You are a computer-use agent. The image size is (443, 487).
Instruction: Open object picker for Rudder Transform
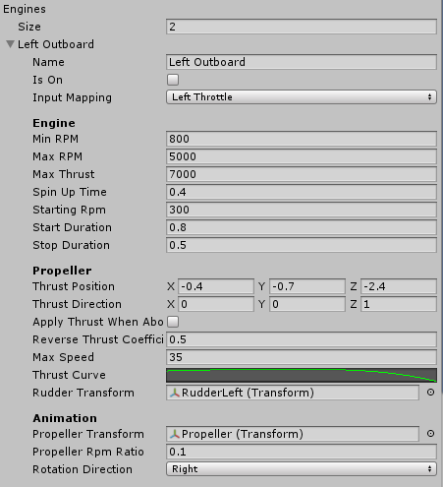pos(430,393)
